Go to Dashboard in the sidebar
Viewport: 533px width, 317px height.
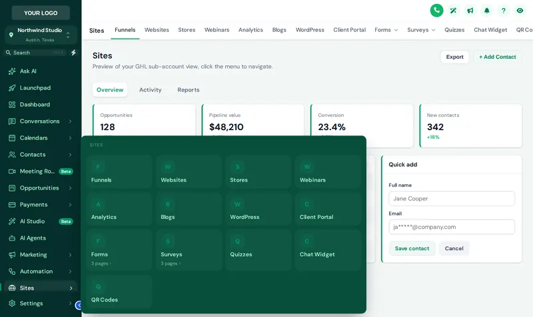coord(41,105)
